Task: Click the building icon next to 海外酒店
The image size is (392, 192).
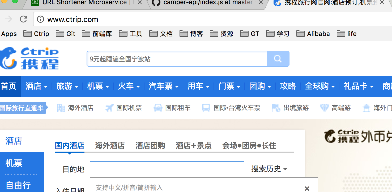Action: pos(61,108)
